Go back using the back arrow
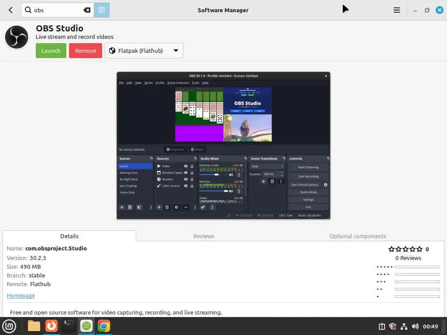The width and height of the screenshot is (447, 335). point(10,10)
